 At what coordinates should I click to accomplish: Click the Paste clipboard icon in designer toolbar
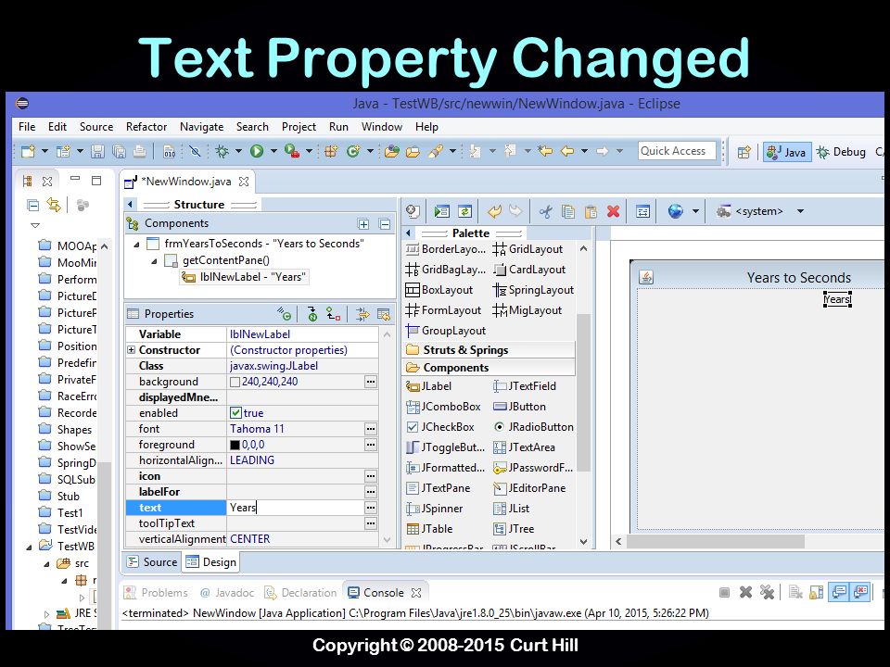coord(591,212)
